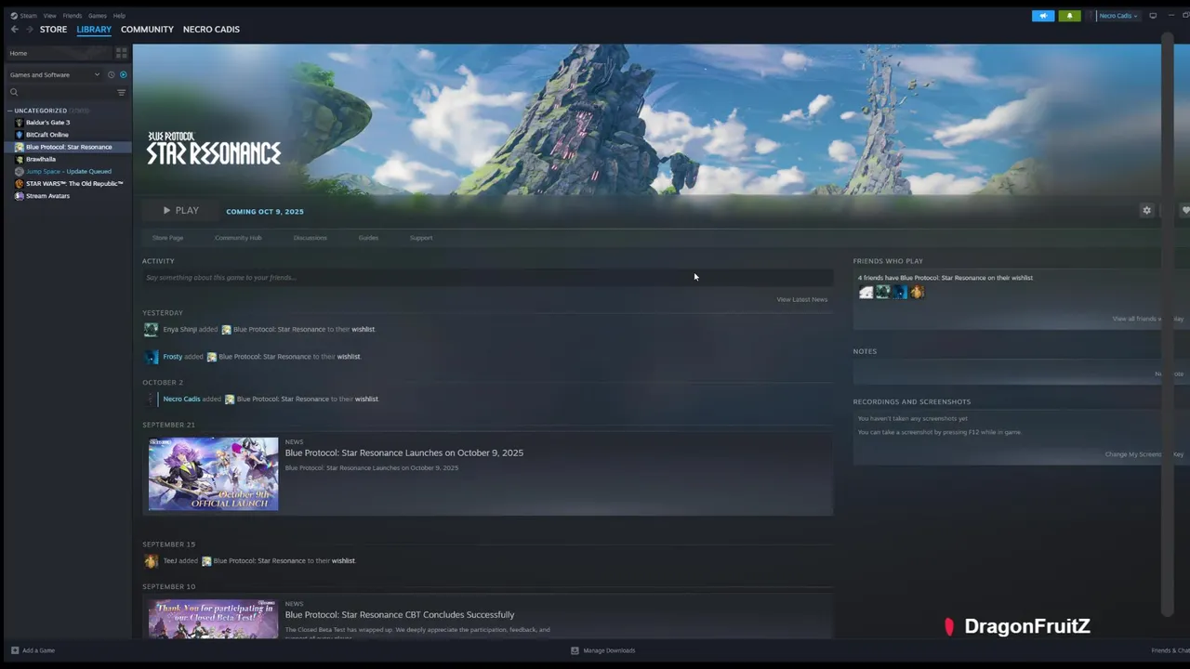
Task: Click the Blue Protocol game list icon
Action: click(x=19, y=147)
